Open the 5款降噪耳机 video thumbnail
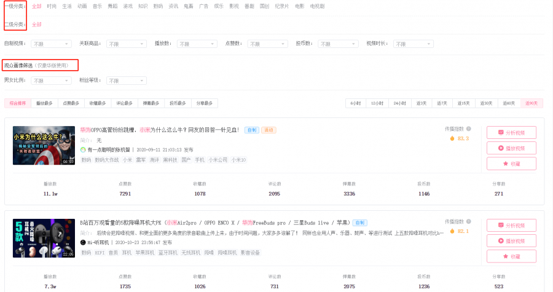The height and width of the screenshot is (292, 553). click(44, 238)
